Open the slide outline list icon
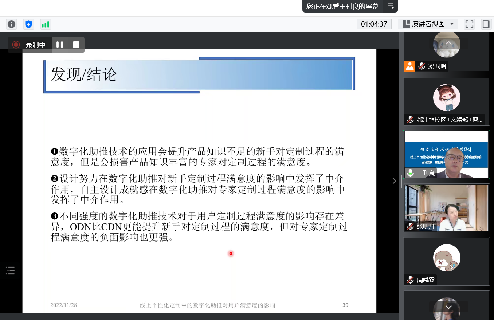This screenshot has width=494, height=320. click(10, 270)
